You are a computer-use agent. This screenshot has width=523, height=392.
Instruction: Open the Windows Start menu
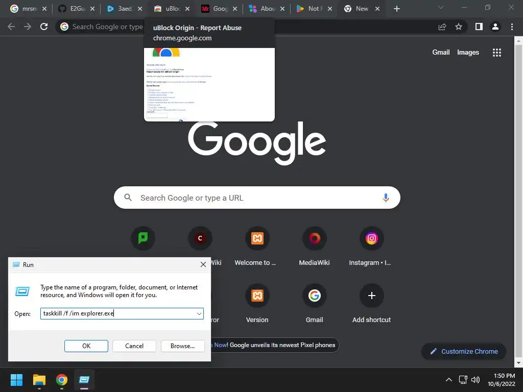(x=16, y=380)
